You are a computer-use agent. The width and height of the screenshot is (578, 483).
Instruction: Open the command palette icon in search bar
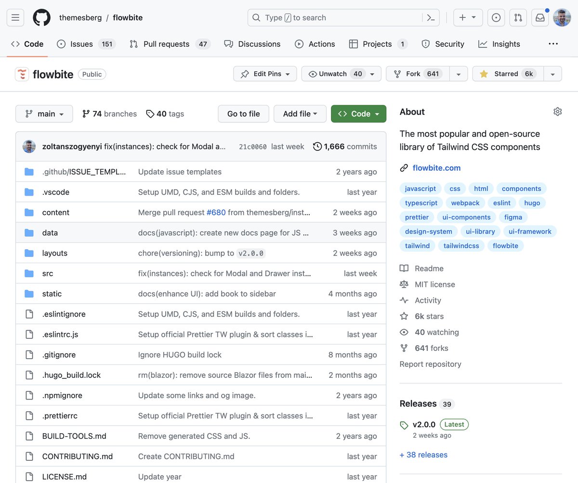point(431,18)
